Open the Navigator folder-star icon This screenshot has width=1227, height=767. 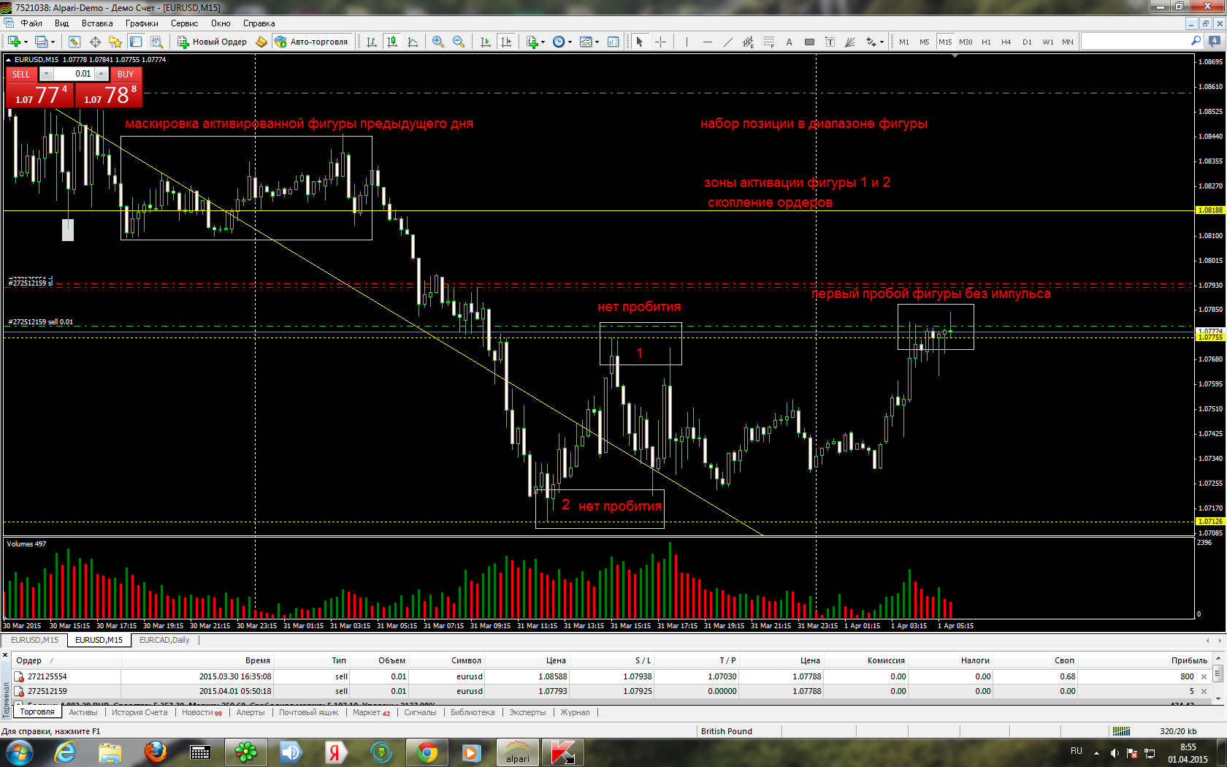click(115, 42)
